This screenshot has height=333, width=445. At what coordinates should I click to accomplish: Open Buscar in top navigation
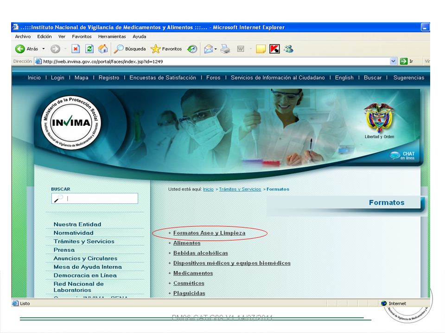[373, 78]
